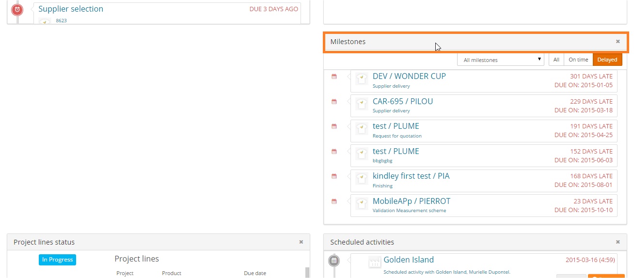The width and height of the screenshot is (634, 278).
Task: Click the product thumbnail for CAR-695 / PILOU
Action: [362, 104]
